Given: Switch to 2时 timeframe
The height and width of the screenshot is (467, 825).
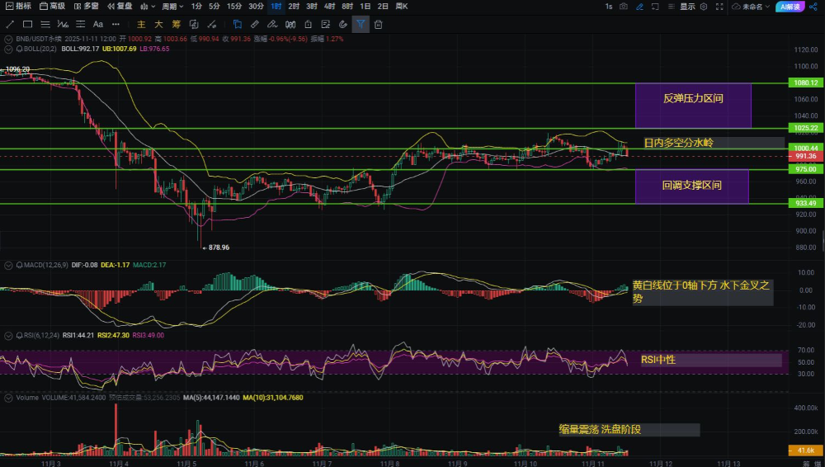Looking at the screenshot, I should point(295,7).
